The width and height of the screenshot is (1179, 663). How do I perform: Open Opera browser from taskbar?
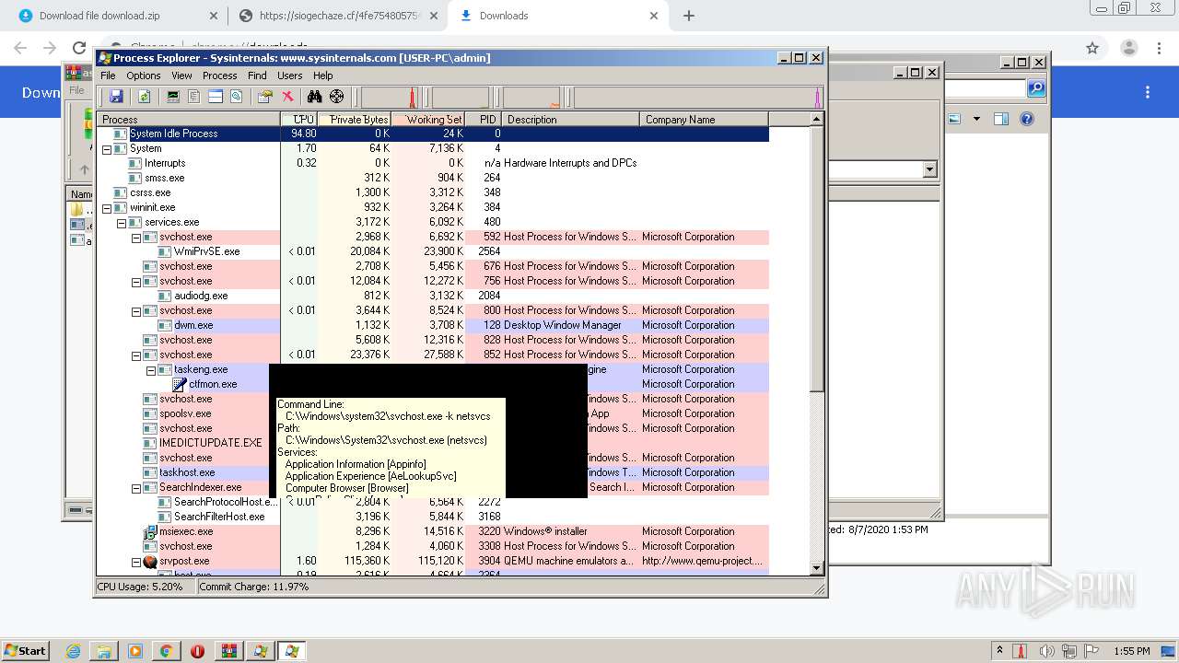coord(197,651)
